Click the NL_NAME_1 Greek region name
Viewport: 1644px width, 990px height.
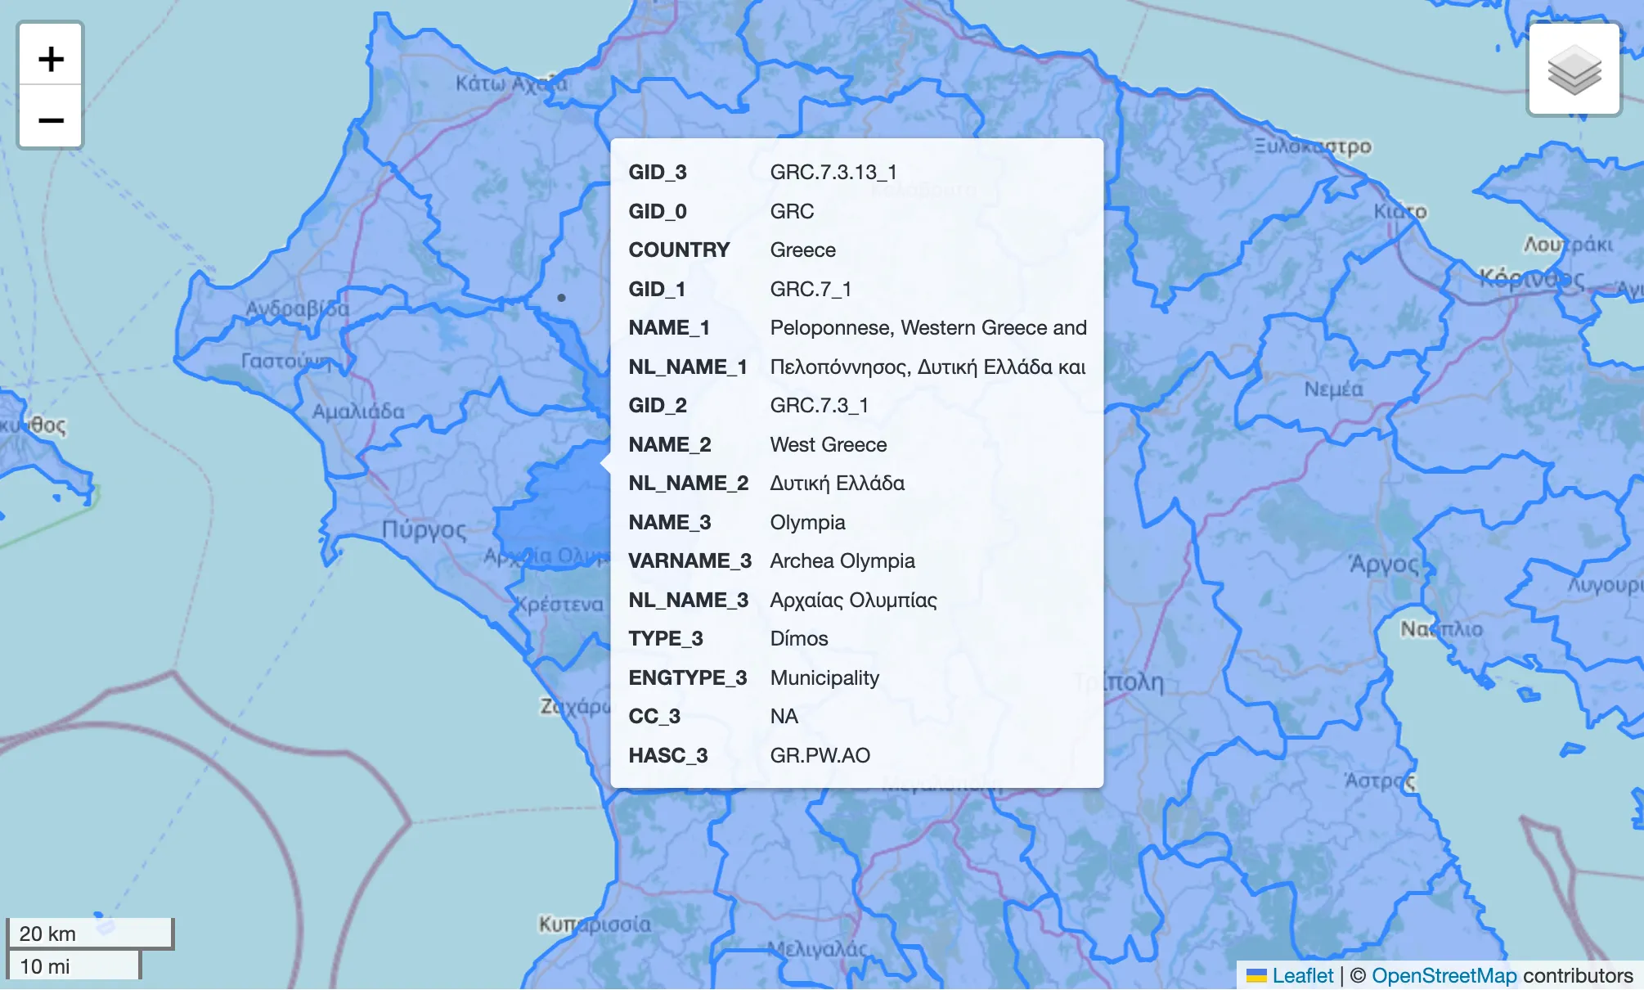tap(928, 367)
